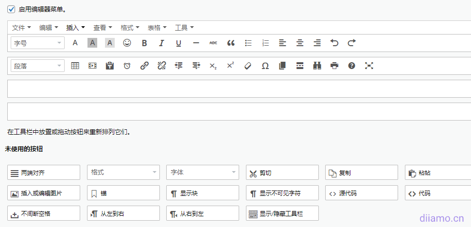Uncheck the 启用编辑器菜单 checkbox

11,9
